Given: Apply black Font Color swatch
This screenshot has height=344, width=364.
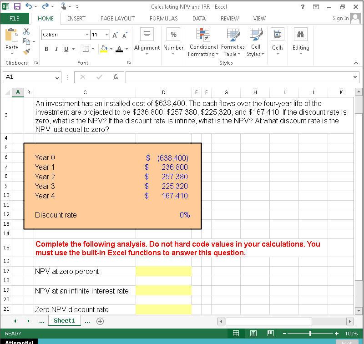Looking at the screenshot, I should click(x=119, y=49).
